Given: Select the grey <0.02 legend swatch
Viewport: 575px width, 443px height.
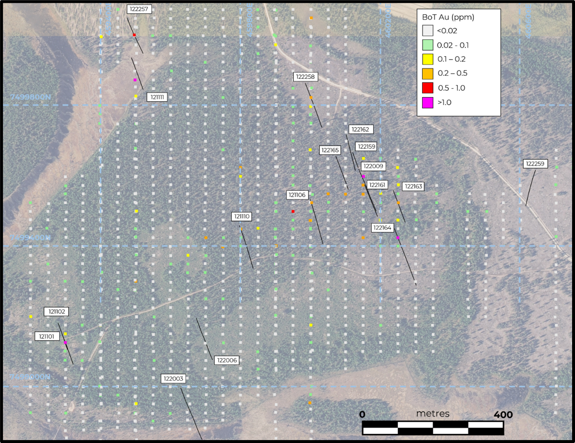Looking at the screenshot, I should (x=427, y=31).
